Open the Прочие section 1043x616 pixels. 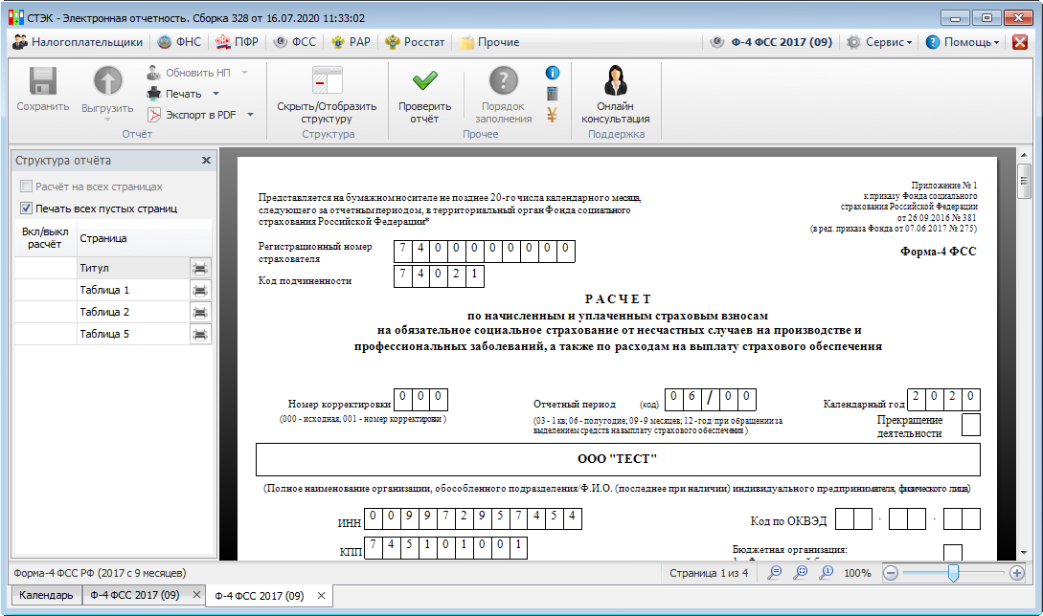[x=489, y=42]
